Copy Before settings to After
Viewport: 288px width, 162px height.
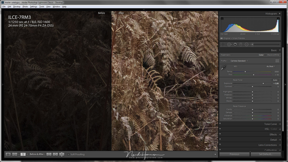pyautogui.click(x=49, y=154)
